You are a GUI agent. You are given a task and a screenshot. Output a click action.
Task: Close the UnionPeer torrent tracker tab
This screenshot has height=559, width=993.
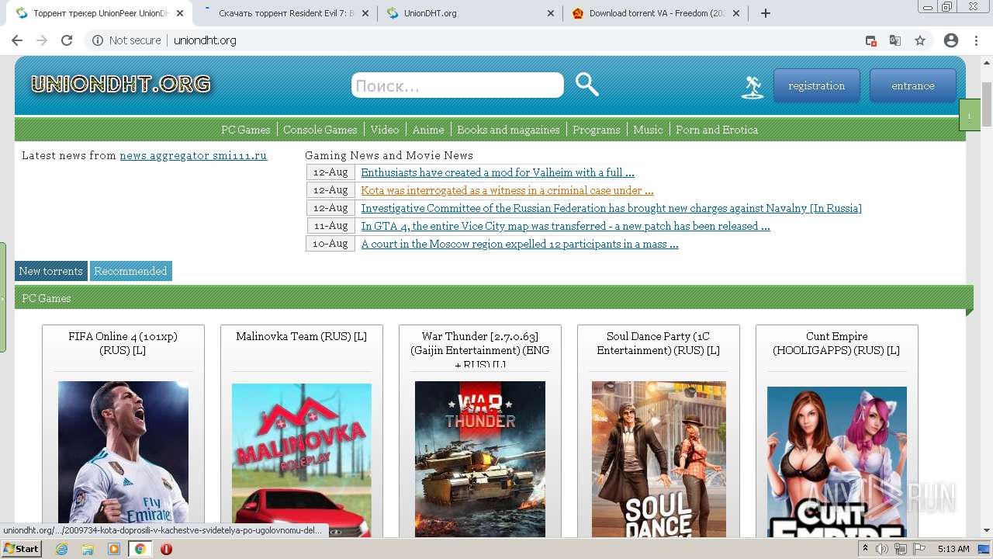click(179, 13)
